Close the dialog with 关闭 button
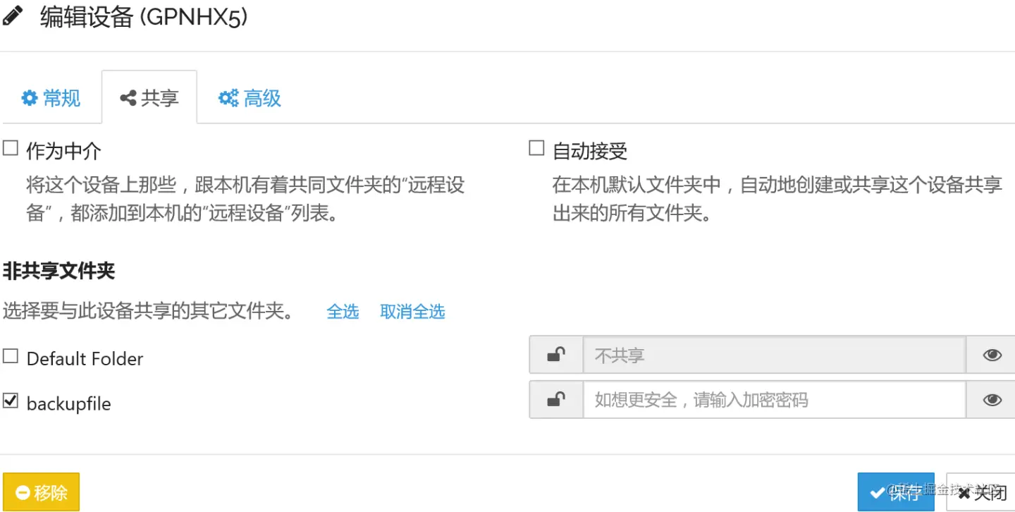 (980, 492)
